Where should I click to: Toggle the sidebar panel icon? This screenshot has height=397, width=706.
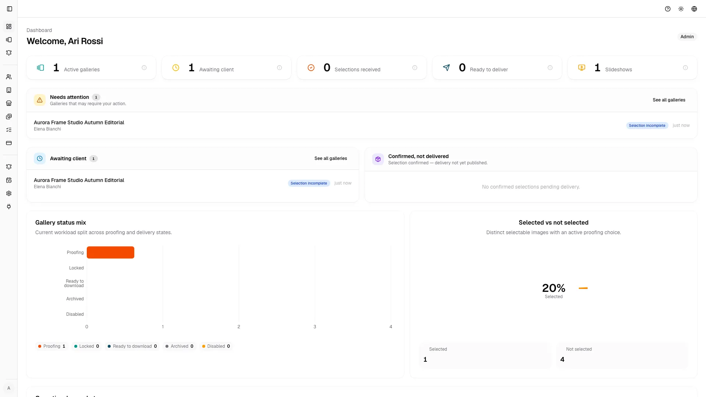click(10, 9)
